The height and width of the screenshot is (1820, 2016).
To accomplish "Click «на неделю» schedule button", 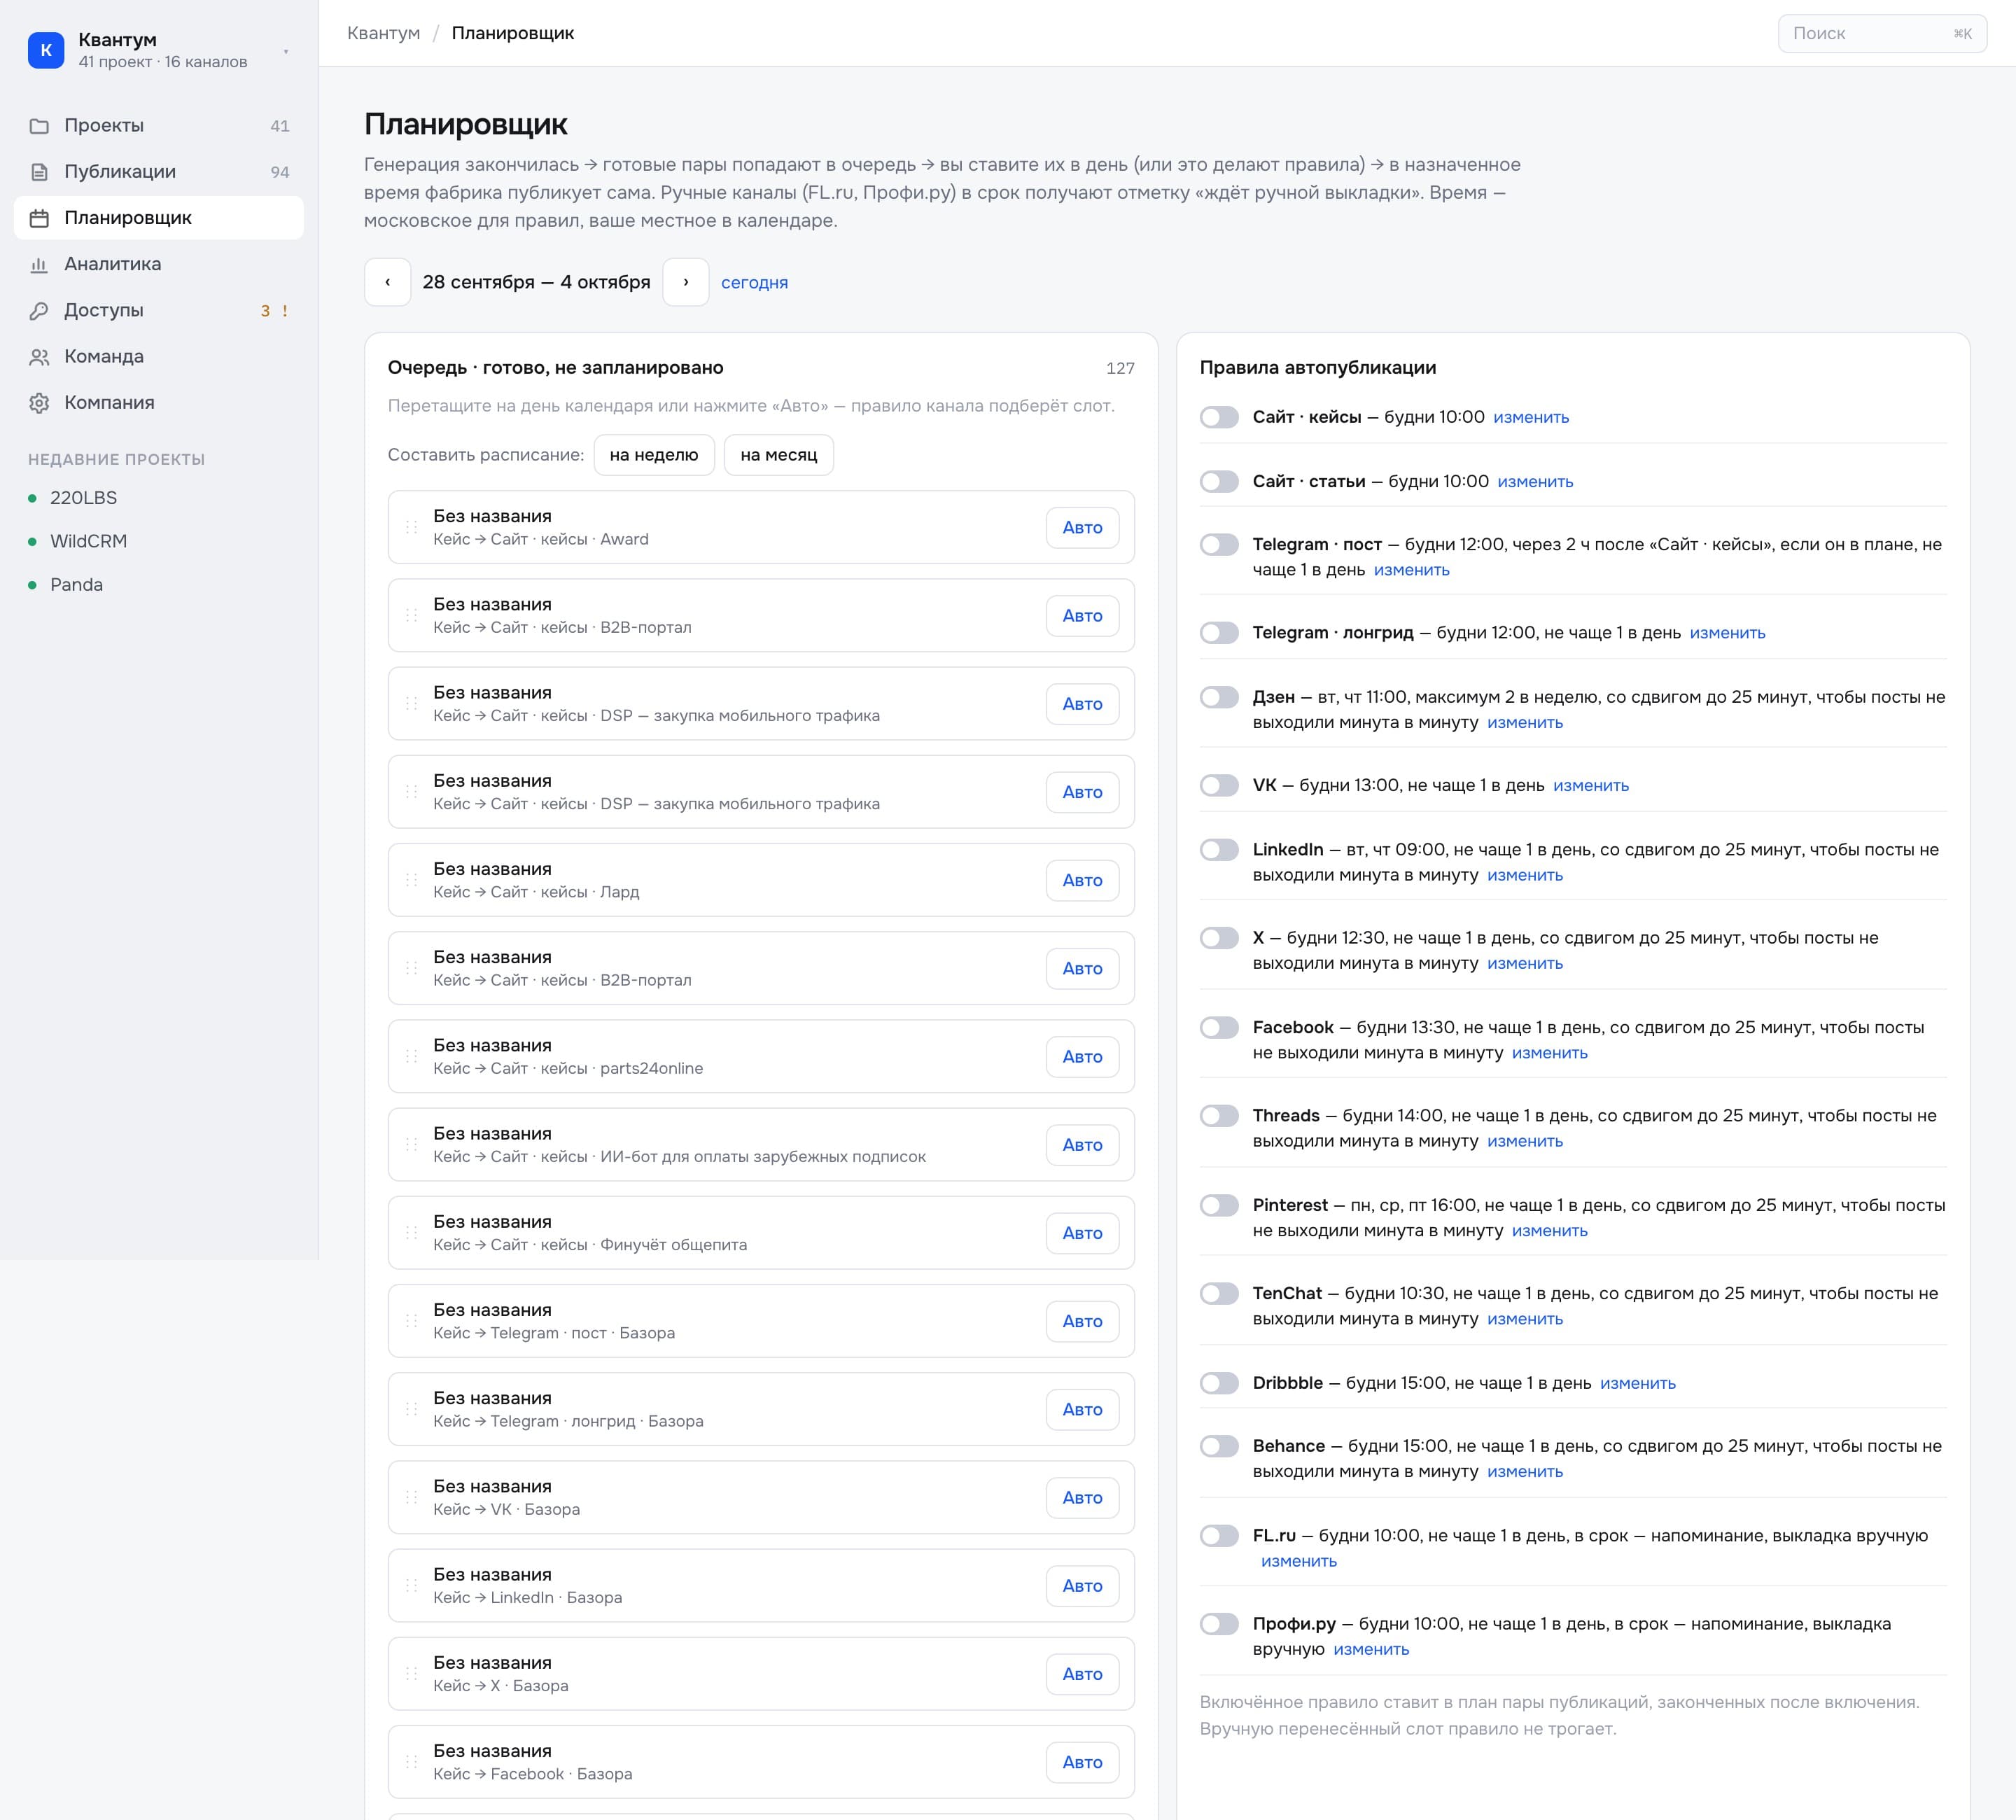I will coord(654,455).
